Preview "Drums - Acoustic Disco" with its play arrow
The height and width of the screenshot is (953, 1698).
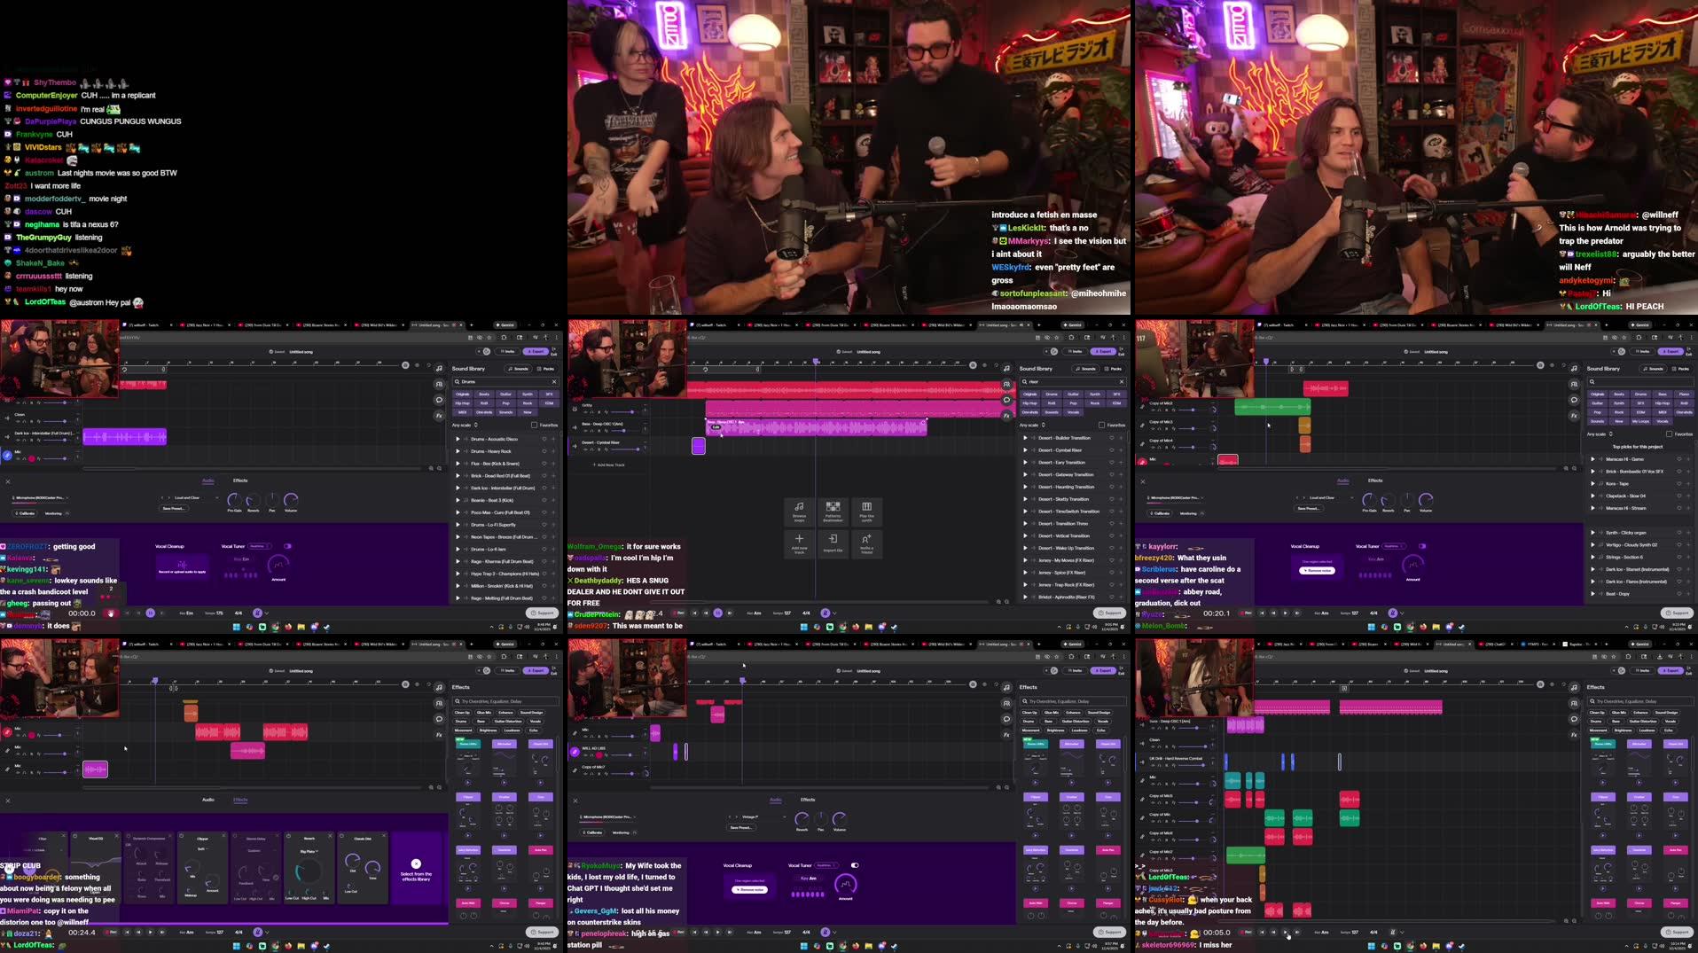(458, 439)
